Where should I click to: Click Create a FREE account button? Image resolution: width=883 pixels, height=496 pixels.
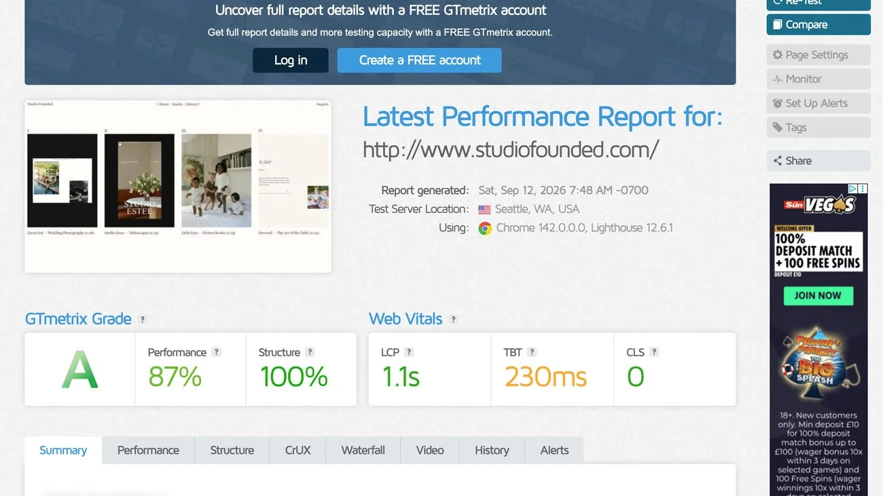[x=420, y=60]
